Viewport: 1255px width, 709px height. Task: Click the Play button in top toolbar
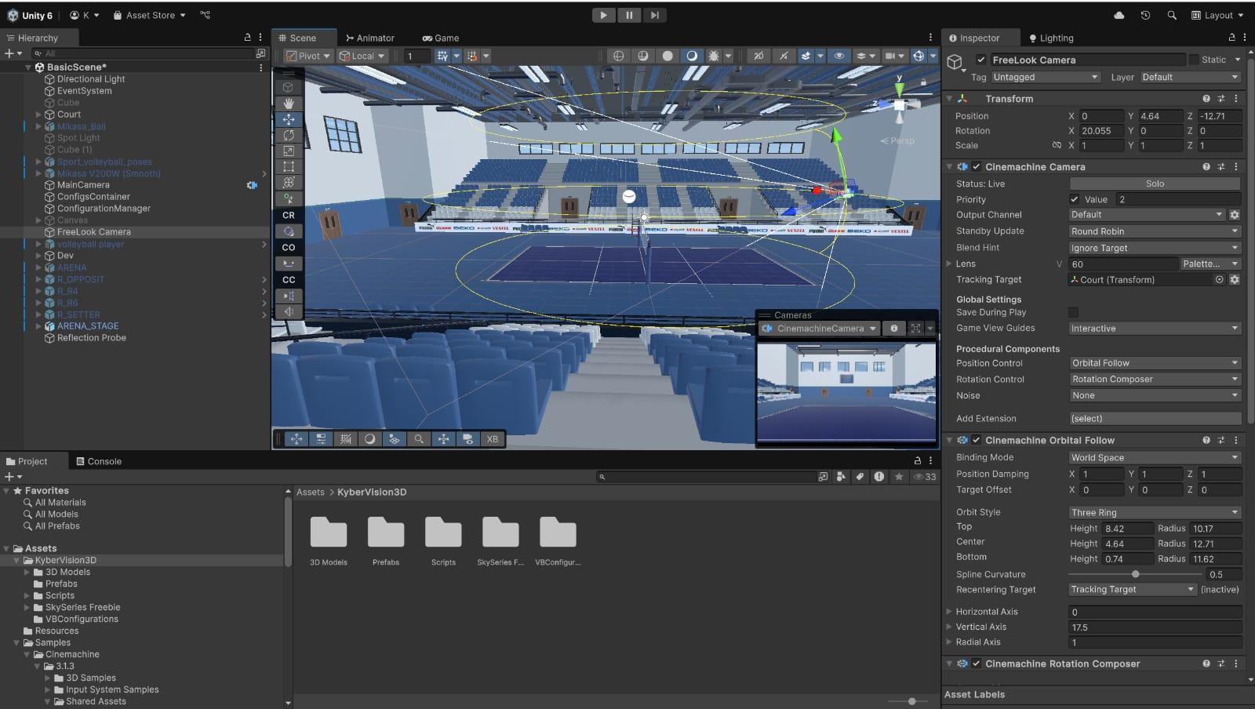[x=602, y=15]
